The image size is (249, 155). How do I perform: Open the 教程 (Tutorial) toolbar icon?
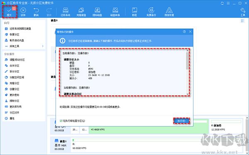click(x=134, y=12)
